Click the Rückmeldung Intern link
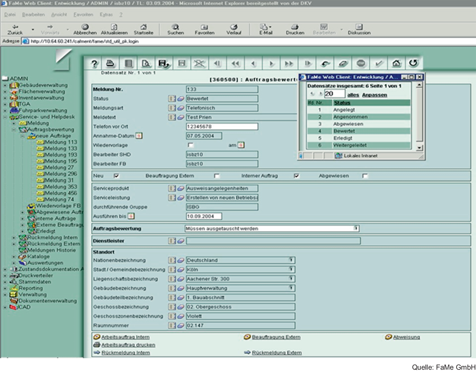Screen dimensions: 476x372 (x=126, y=352)
